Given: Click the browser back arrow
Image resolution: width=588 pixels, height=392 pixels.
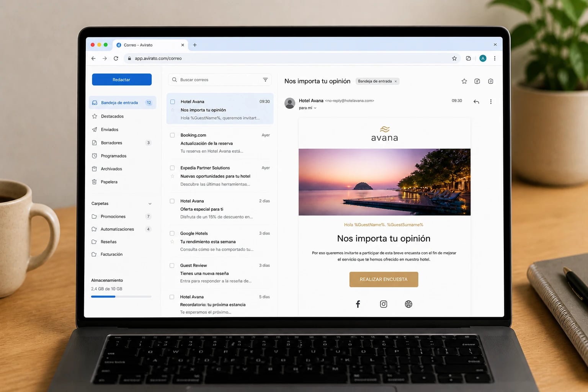Looking at the screenshot, I should [x=93, y=59].
